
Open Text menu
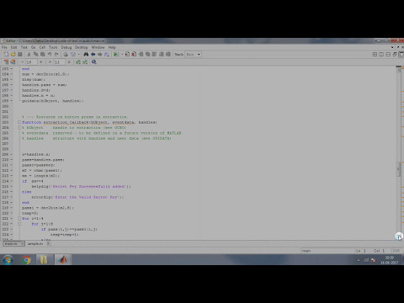pyautogui.click(x=24, y=47)
